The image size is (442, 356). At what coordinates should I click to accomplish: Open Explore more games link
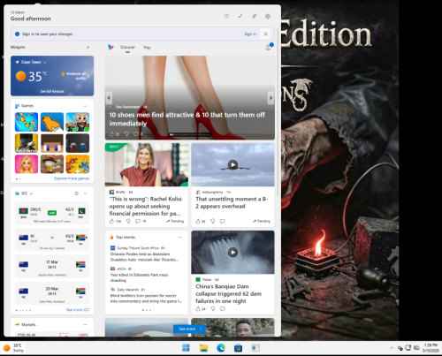[x=72, y=178]
